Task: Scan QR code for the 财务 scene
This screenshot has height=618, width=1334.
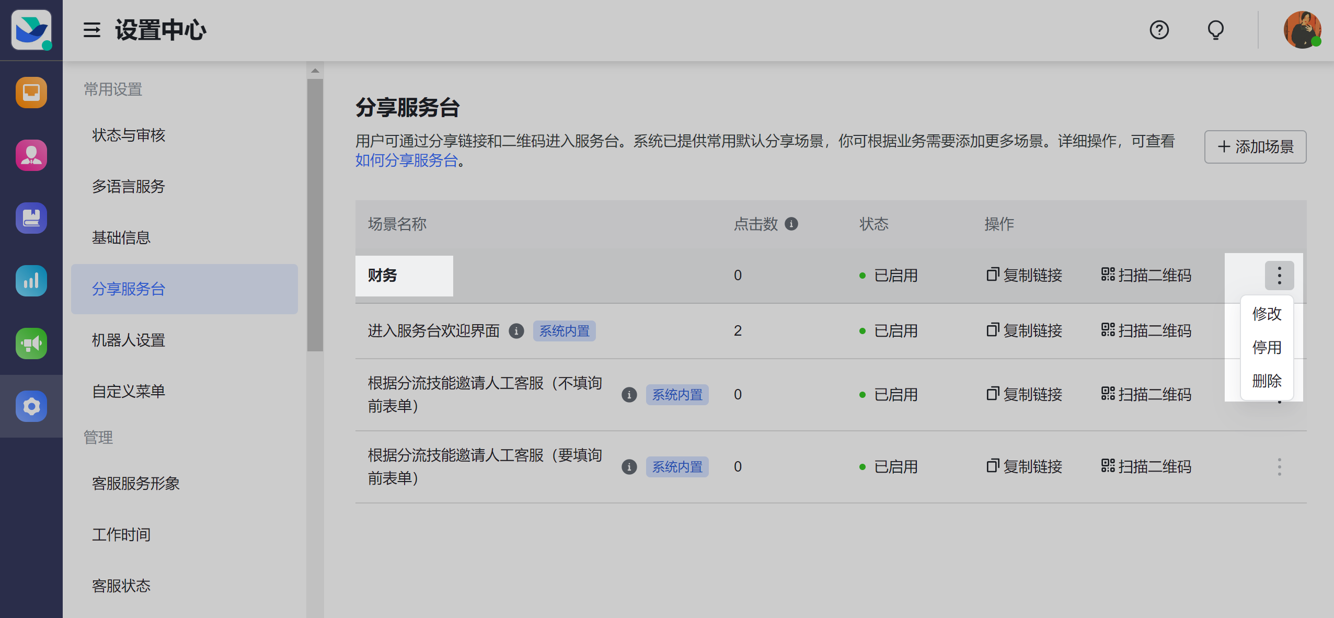Action: tap(1146, 276)
